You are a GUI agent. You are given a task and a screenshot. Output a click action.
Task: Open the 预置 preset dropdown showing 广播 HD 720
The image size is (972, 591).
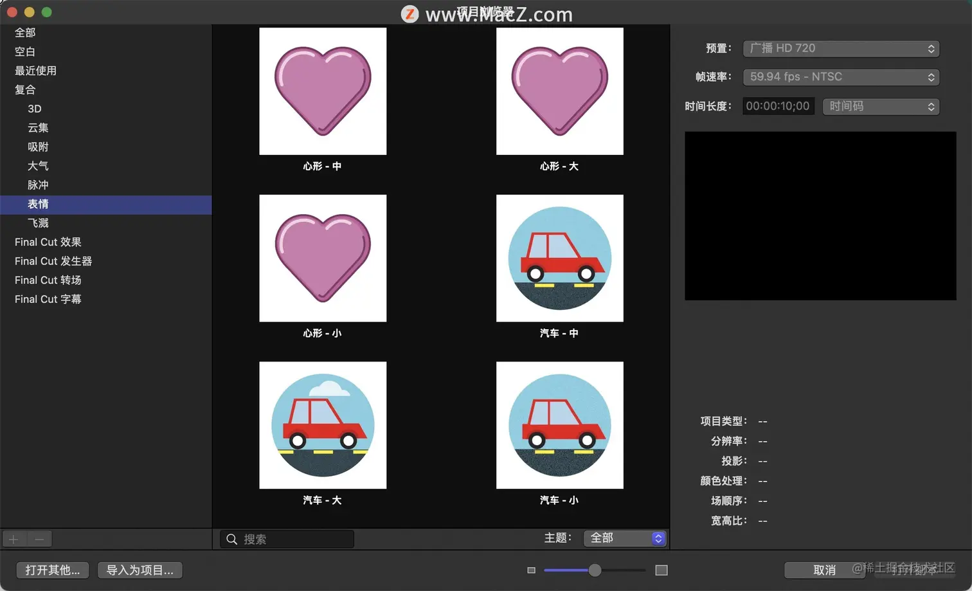(841, 48)
